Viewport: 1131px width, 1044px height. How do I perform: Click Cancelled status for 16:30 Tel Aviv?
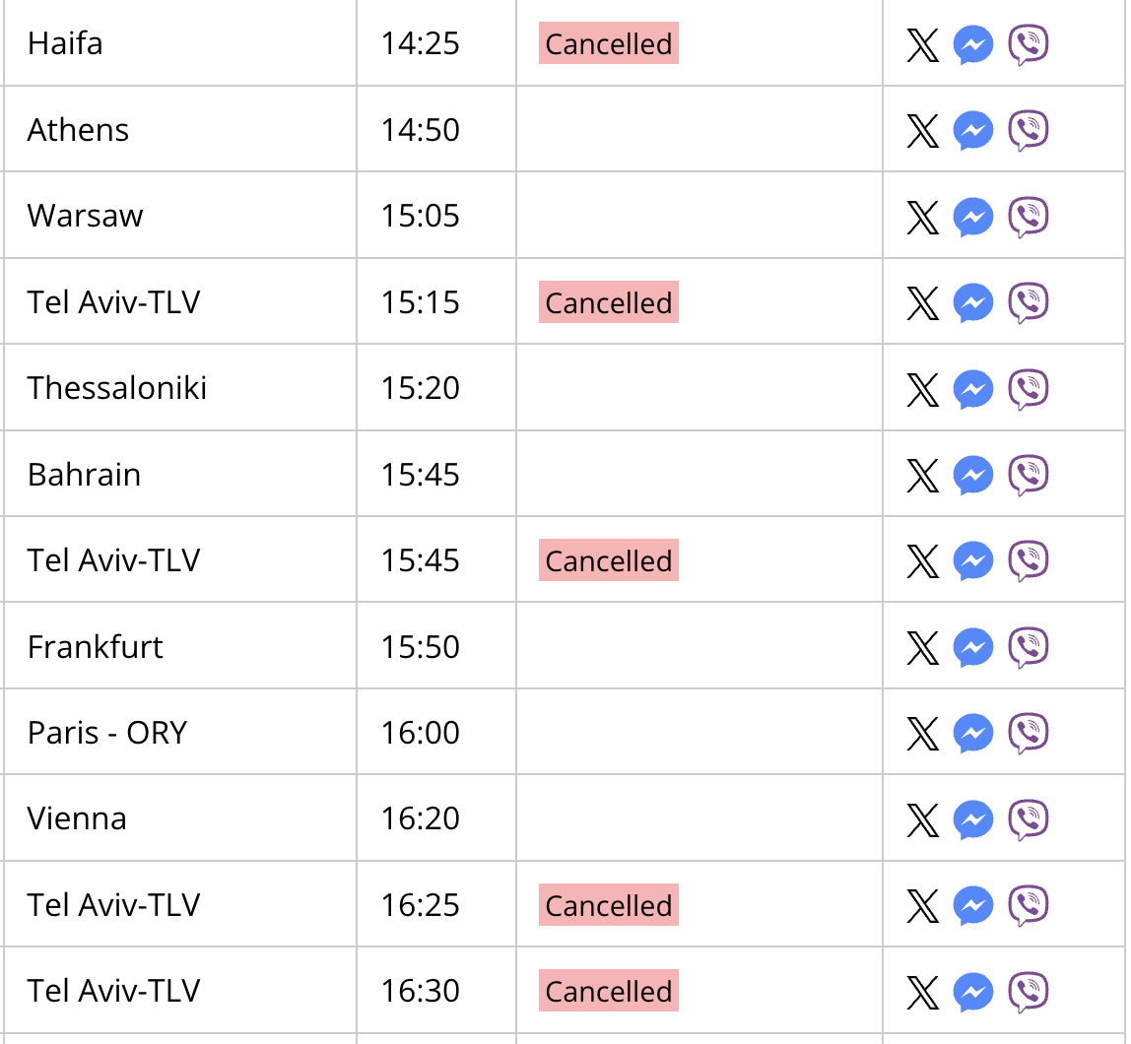click(x=608, y=991)
